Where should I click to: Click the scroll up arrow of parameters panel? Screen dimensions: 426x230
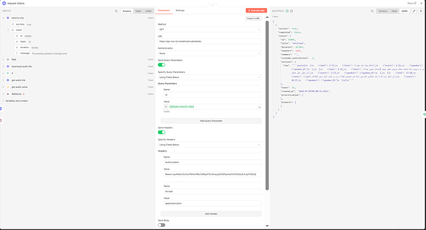coord(267,17)
